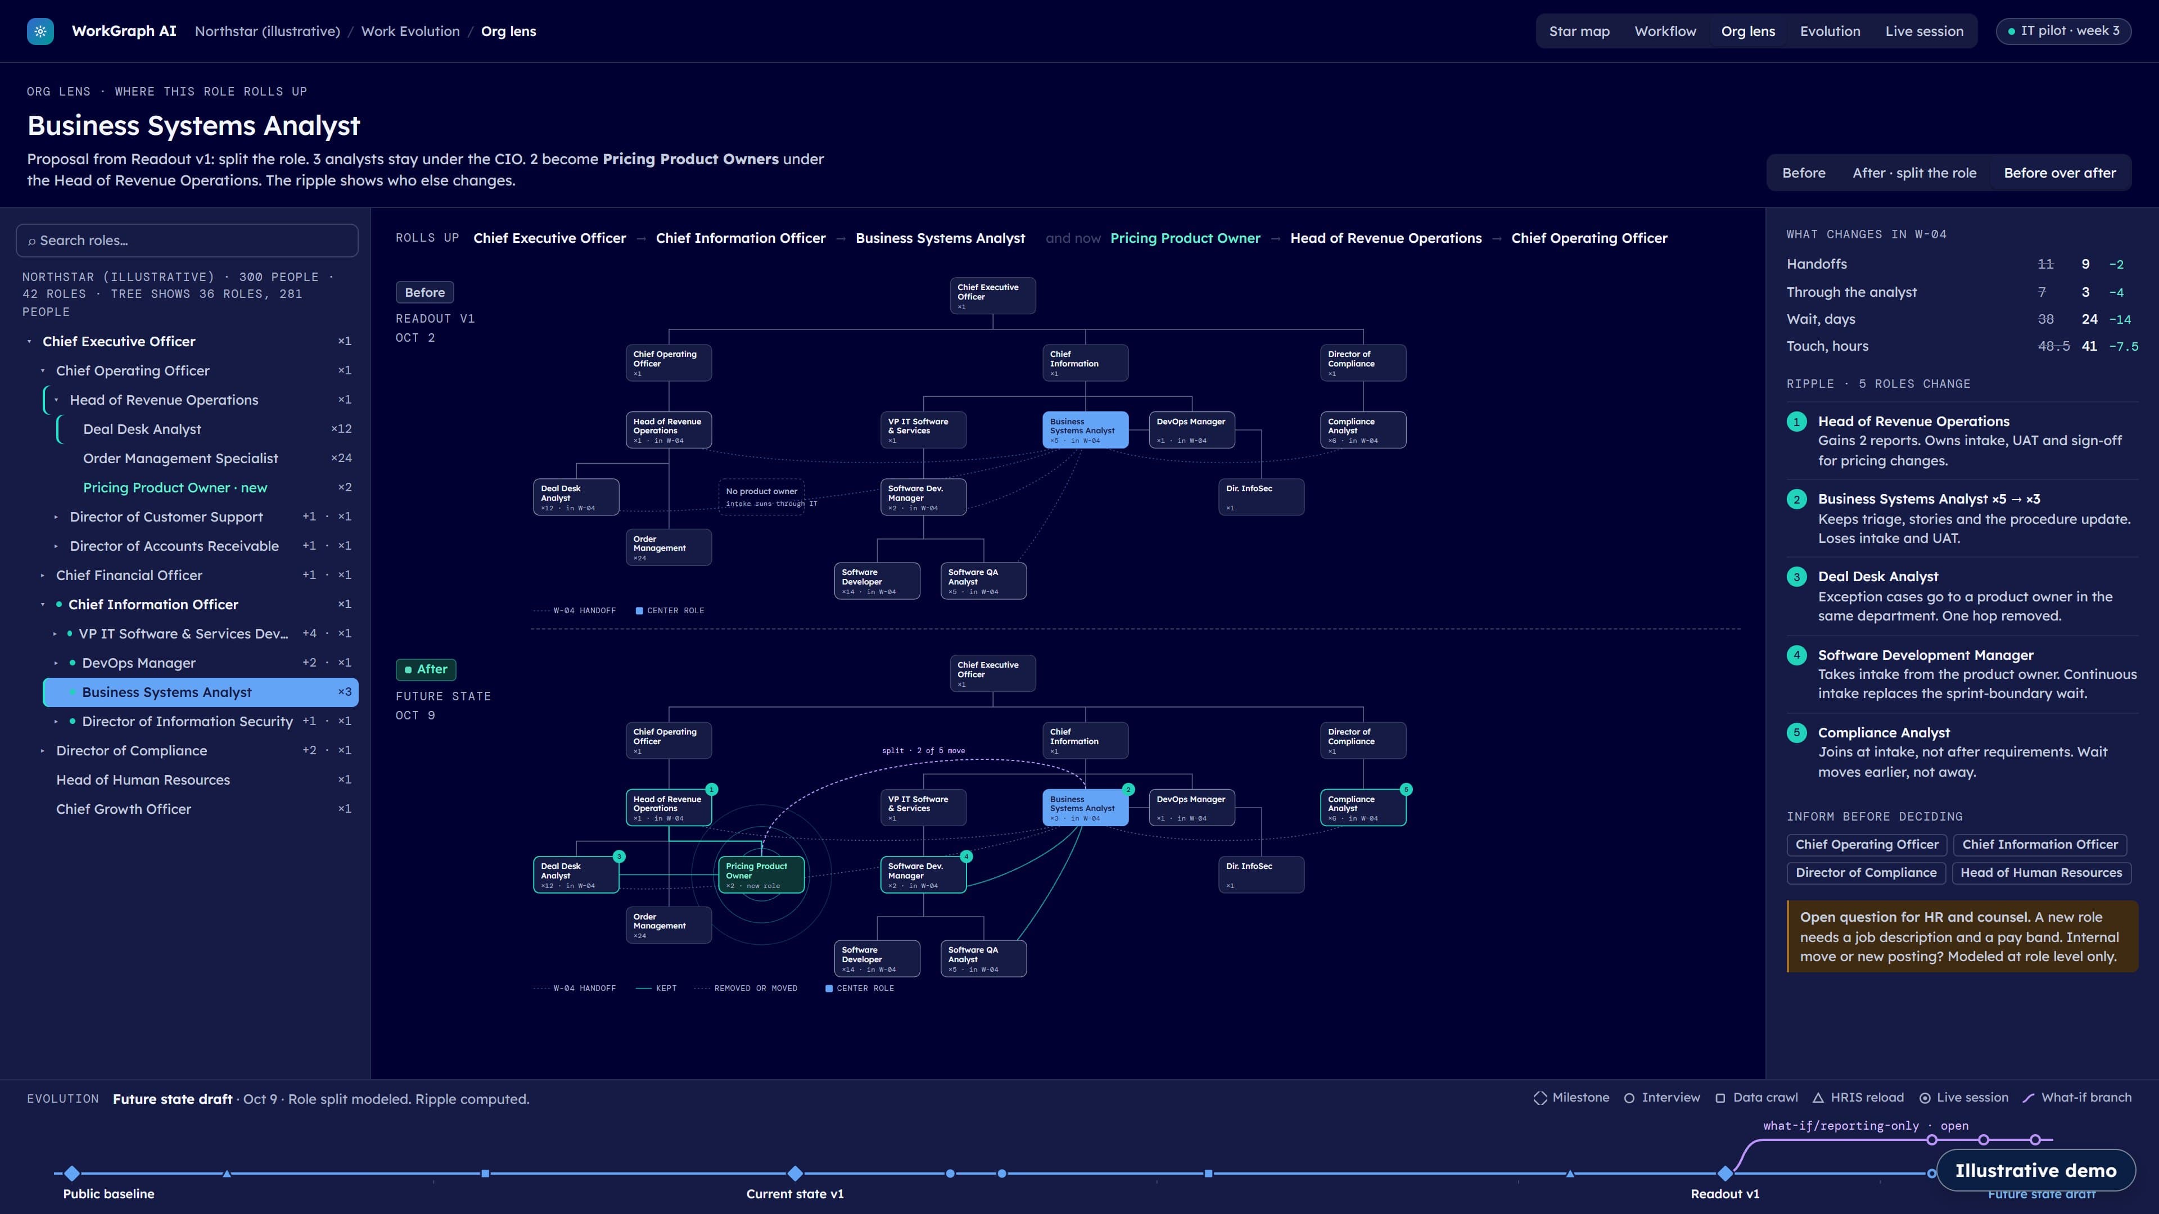This screenshot has height=1214, width=2159.
Task: Click the Illustrative demo badge
Action: tap(2036, 1170)
